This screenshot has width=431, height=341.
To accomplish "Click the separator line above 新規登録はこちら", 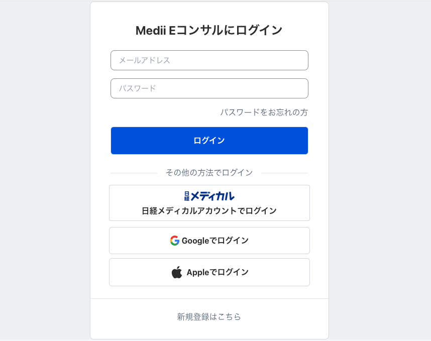I will click(x=209, y=298).
